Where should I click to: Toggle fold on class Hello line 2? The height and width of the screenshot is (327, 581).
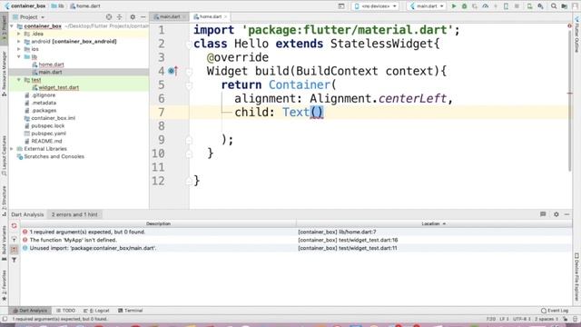tap(189, 45)
